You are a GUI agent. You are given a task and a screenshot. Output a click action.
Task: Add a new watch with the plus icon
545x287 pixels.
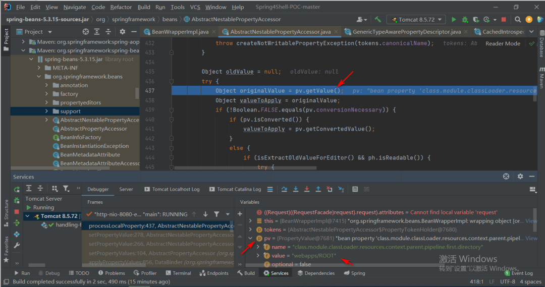coord(240,214)
